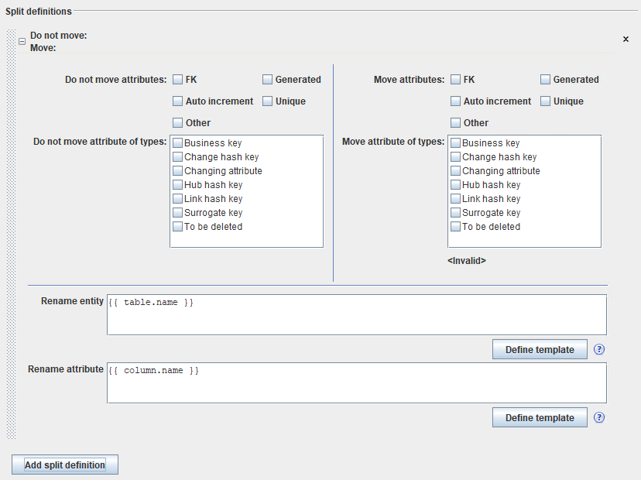641x480 pixels.
Task: Enable FK under Do not move attributes
Action: point(178,79)
